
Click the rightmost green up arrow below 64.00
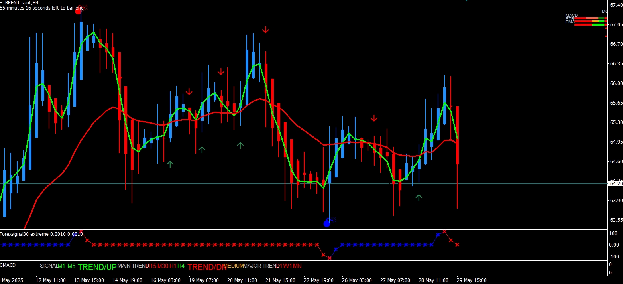[x=419, y=197]
